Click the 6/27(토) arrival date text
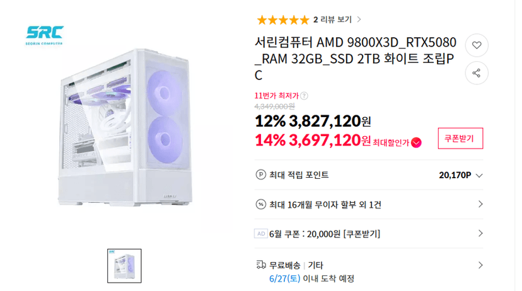522x291 pixels. [284, 278]
